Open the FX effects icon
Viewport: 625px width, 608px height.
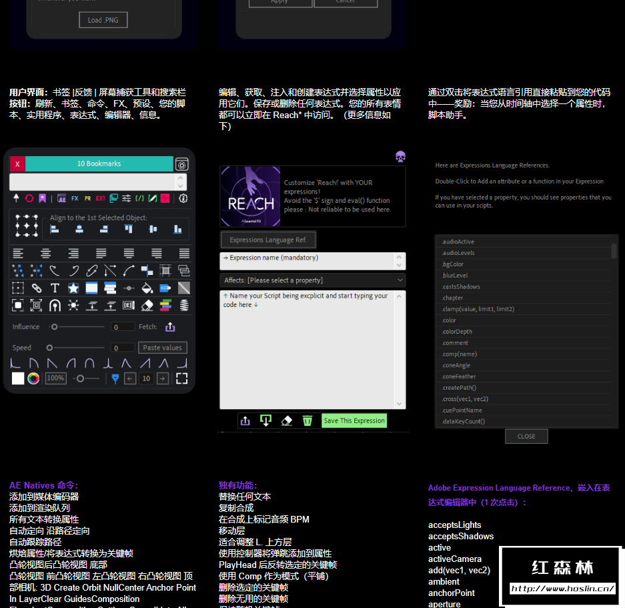[x=75, y=198]
